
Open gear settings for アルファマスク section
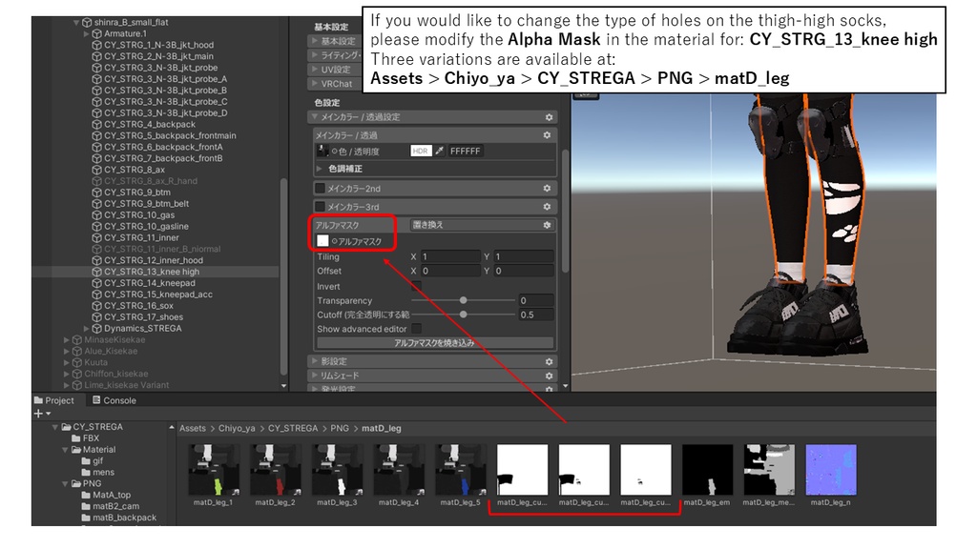coord(547,225)
